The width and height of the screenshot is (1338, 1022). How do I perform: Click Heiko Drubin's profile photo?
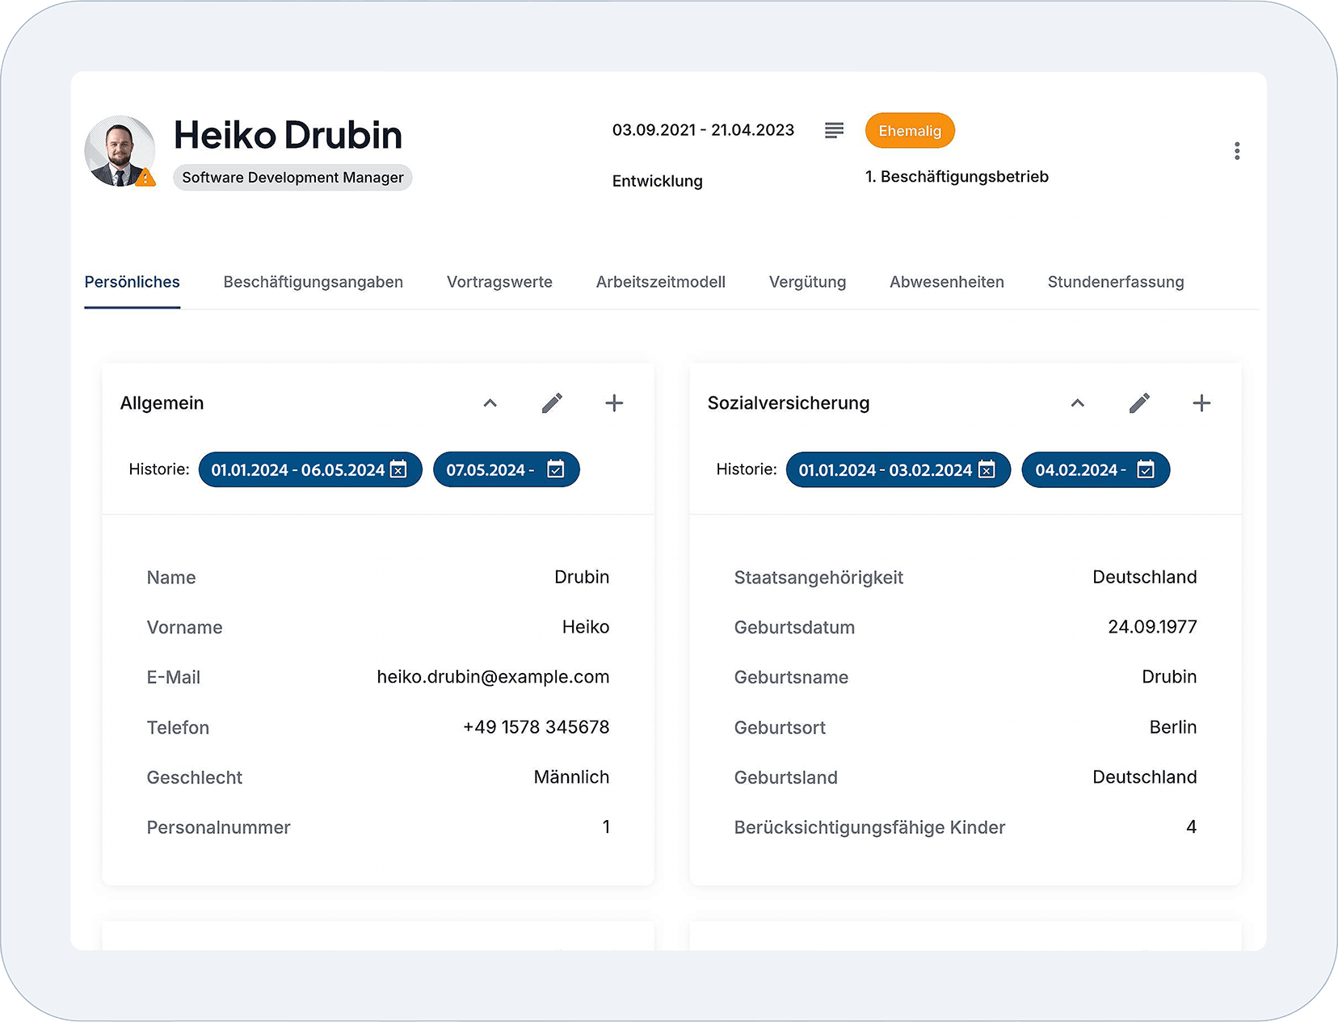click(118, 149)
